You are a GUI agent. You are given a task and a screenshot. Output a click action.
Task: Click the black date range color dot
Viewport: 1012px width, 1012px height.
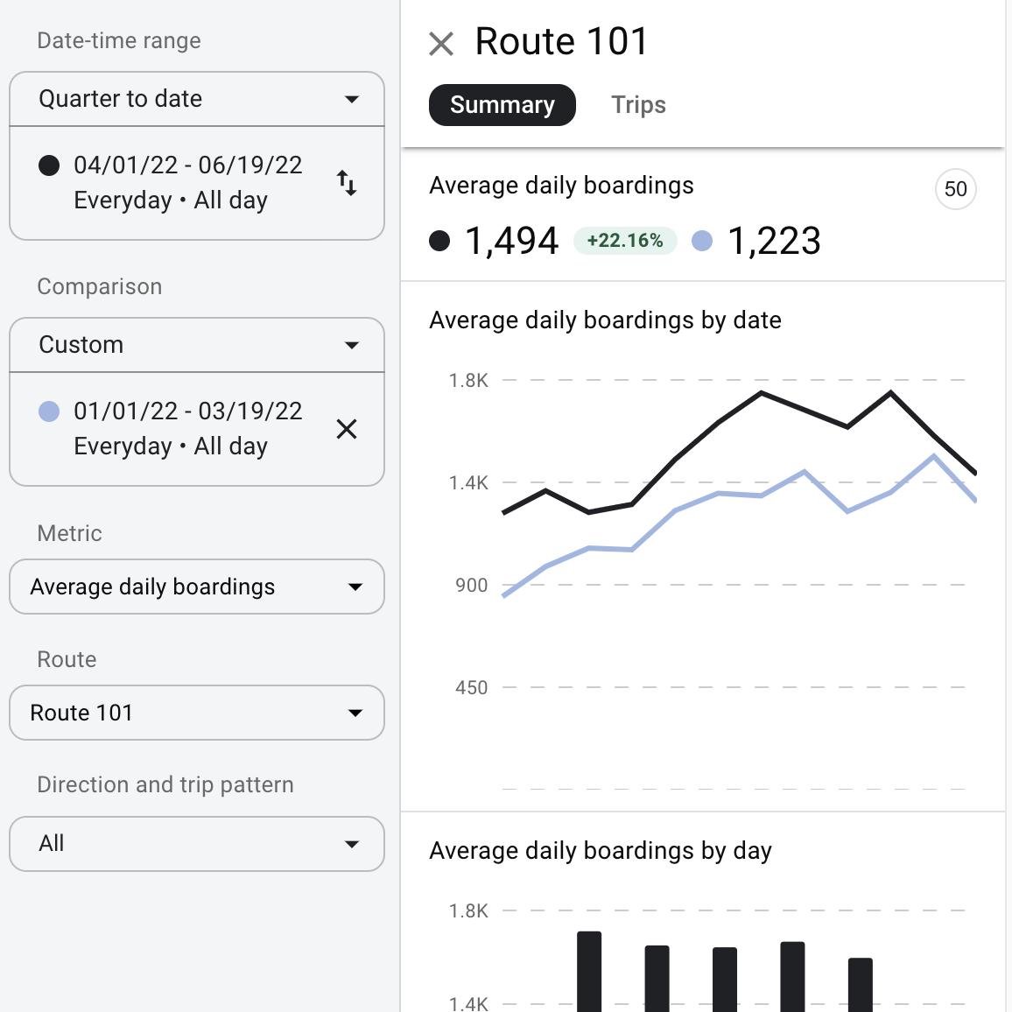[x=50, y=165]
